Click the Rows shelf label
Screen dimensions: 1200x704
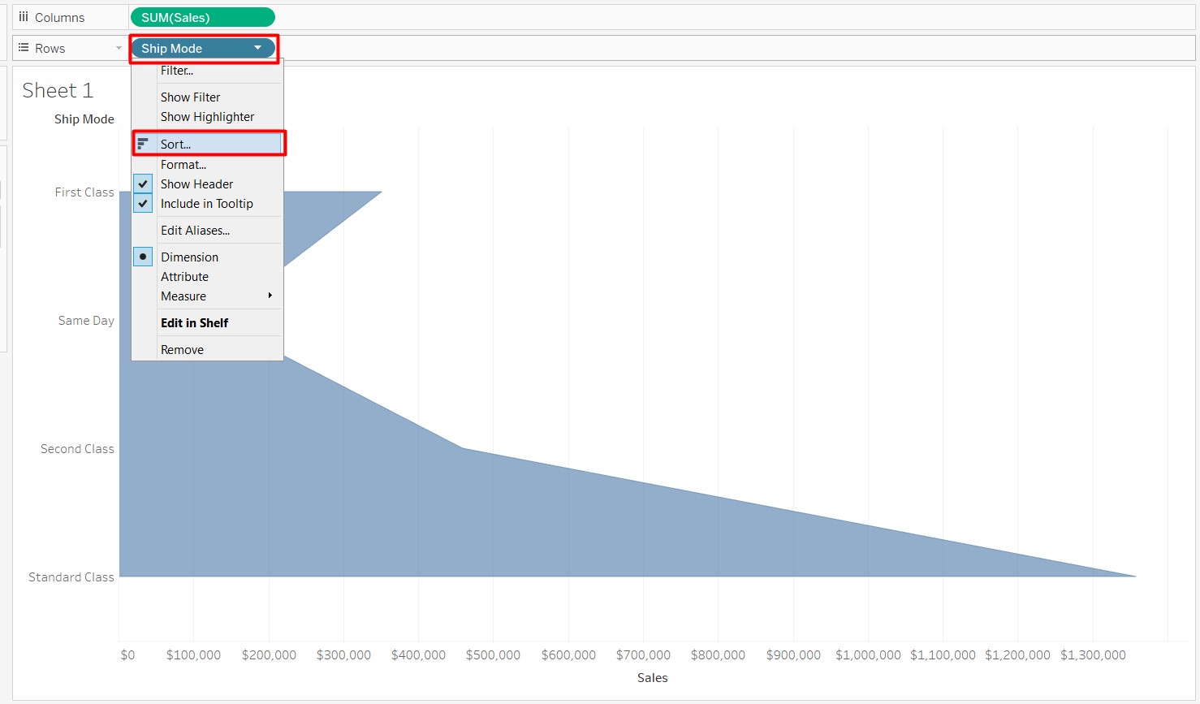50,49
